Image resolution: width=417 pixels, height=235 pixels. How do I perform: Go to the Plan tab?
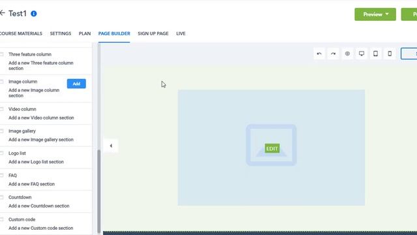[85, 33]
